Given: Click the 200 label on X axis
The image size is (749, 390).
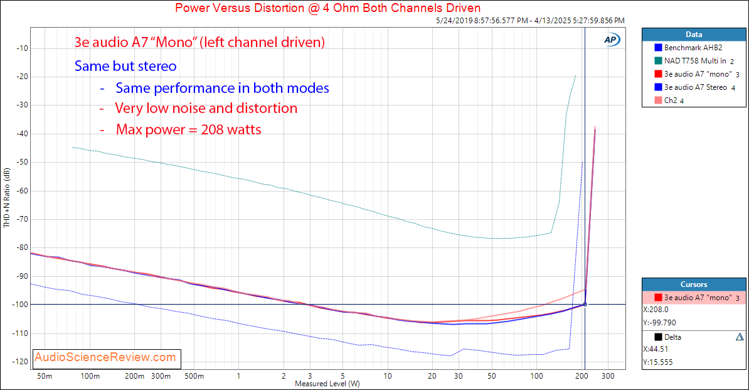Looking at the screenshot, I should pyautogui.click(x=582, y=376).
